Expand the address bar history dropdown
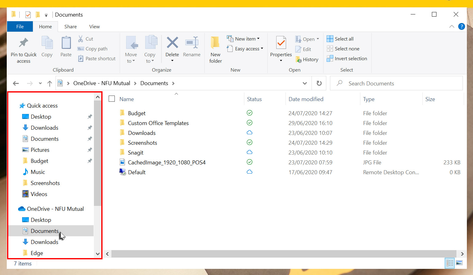 pos(304,83)
